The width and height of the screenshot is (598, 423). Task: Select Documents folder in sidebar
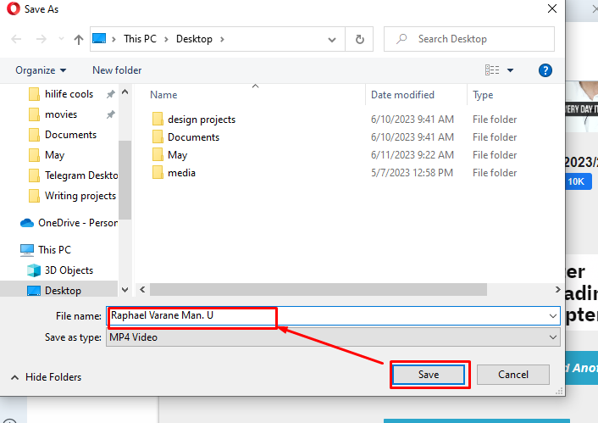click(70, 135)
